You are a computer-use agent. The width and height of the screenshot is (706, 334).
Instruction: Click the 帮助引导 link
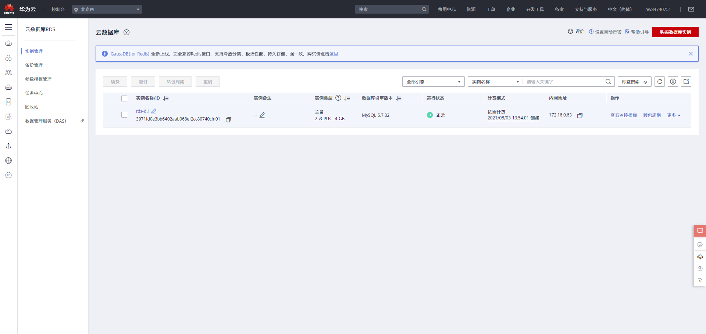click(637, 32)
